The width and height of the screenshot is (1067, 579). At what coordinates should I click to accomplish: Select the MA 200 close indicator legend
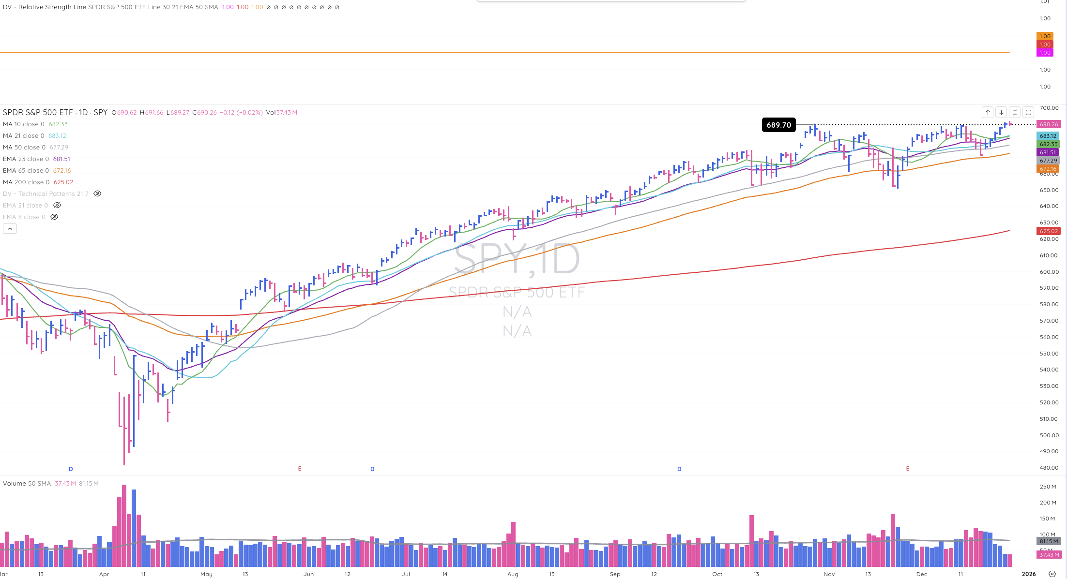(26, 182)
